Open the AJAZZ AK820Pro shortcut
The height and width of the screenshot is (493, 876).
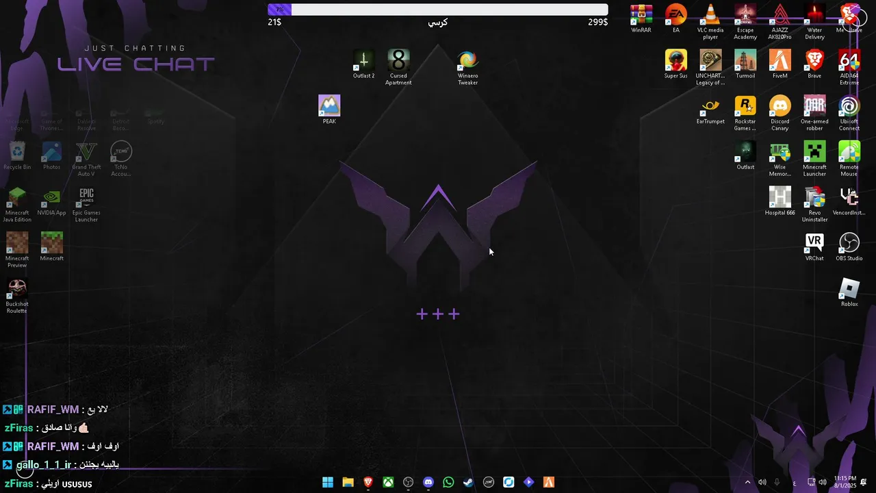pyautogui.click(x=780, y=21)
